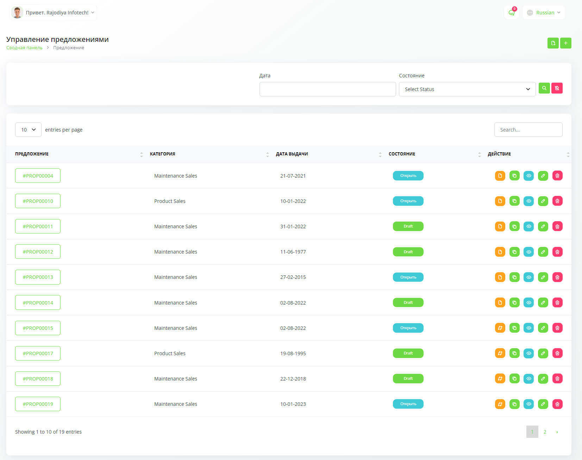Open the chat notifications icon
This screenshot has height=460, width=582.
(x=511, y=13)
